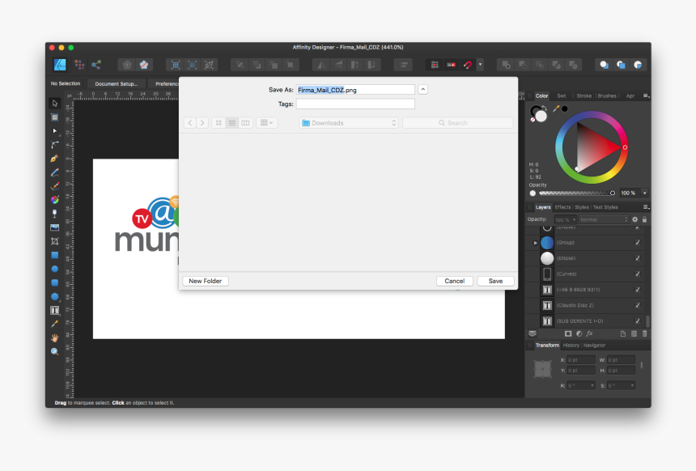The height and width of the screenshot is (471, 696).
Task: Hide the (Group) layer using its checkbox
Action: (637, 243)
